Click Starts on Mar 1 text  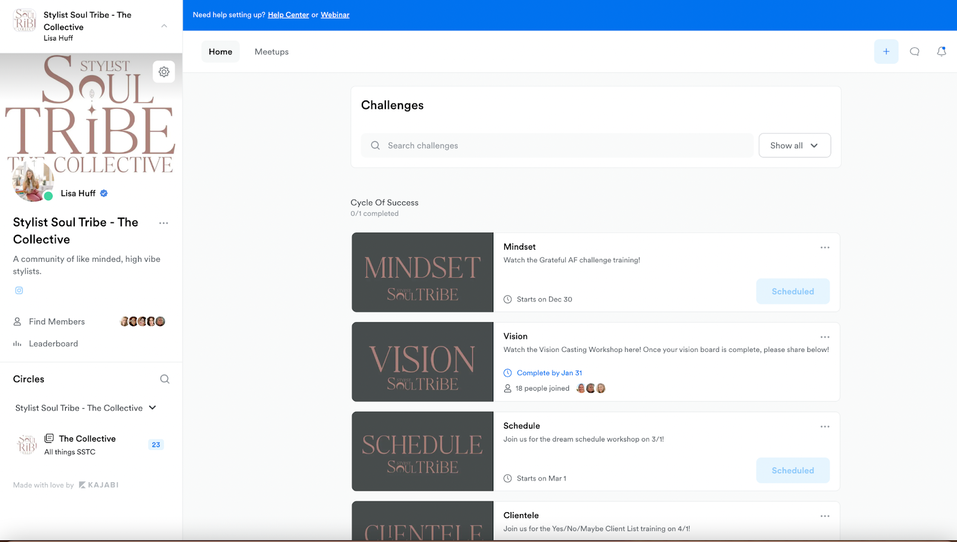click(x=541, y=479)
